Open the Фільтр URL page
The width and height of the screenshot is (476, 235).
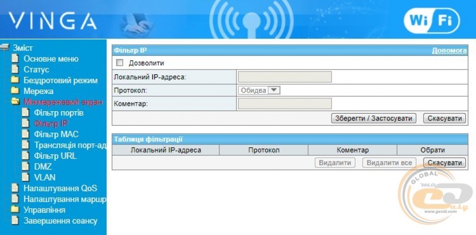tap(55, 156)
